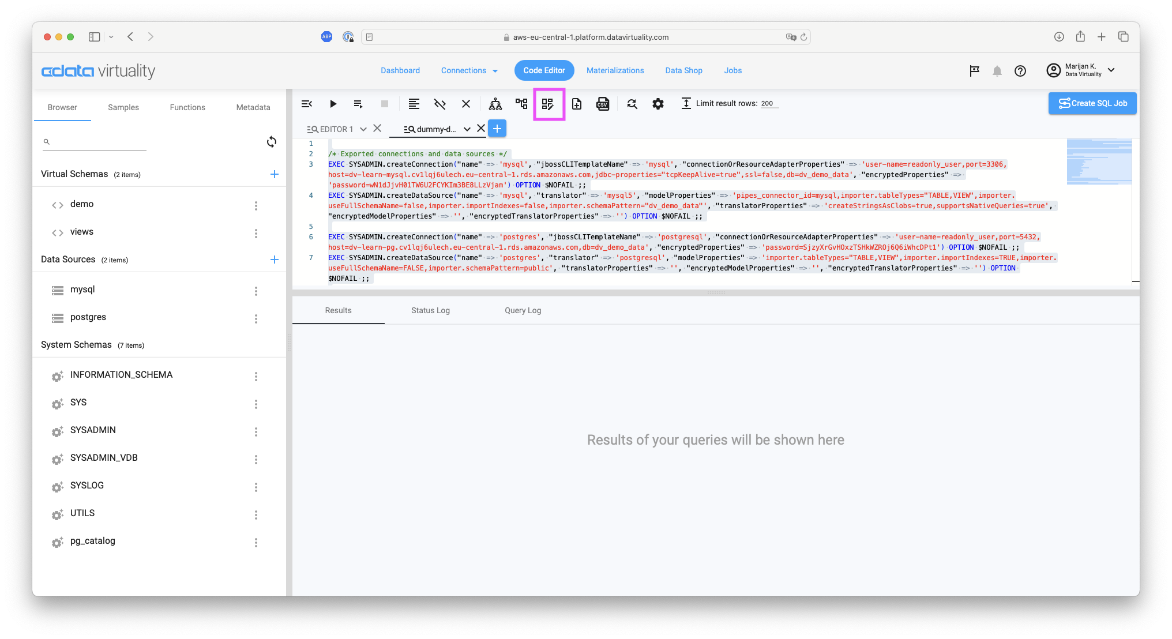The image size is (1172, 639).
Task: Open the EDITOR 1 tab dropdown chevron
Action: pyautogui.click(x=363, y=129)
